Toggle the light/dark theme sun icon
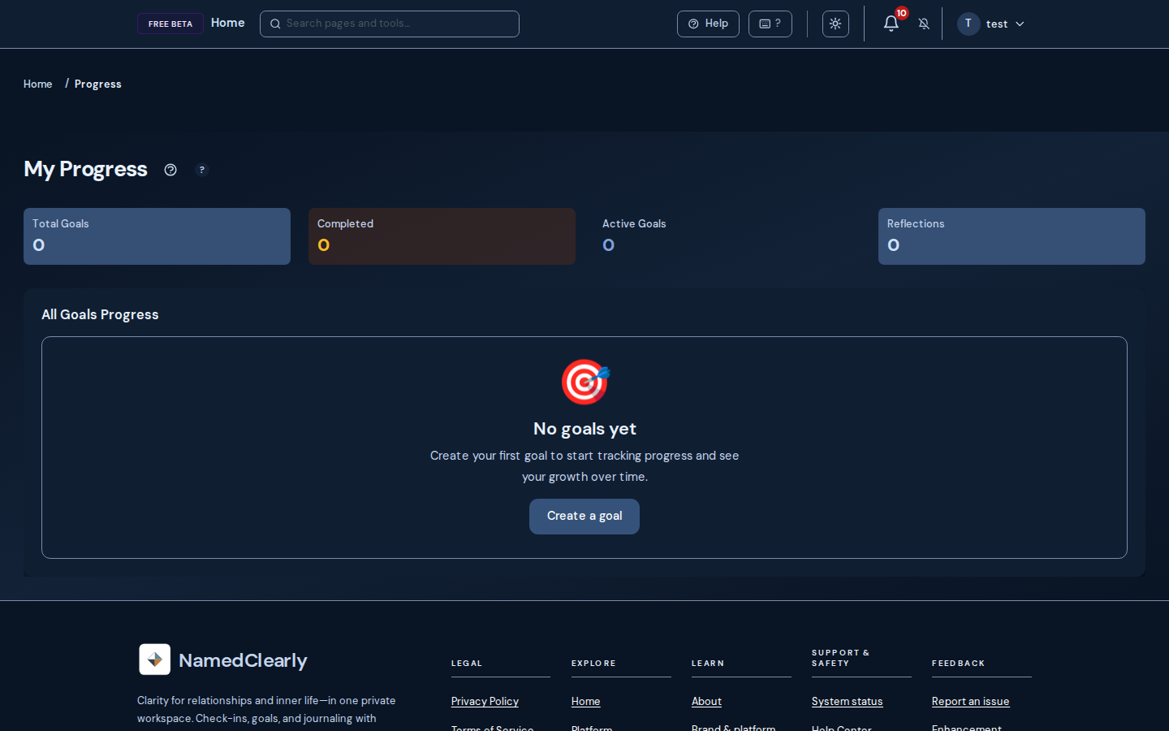The image size is (1169, 731). 835,24
